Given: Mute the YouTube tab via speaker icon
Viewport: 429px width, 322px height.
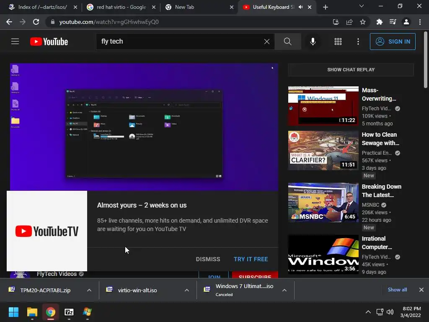Looking at the screenshot, I should point(301,7).
